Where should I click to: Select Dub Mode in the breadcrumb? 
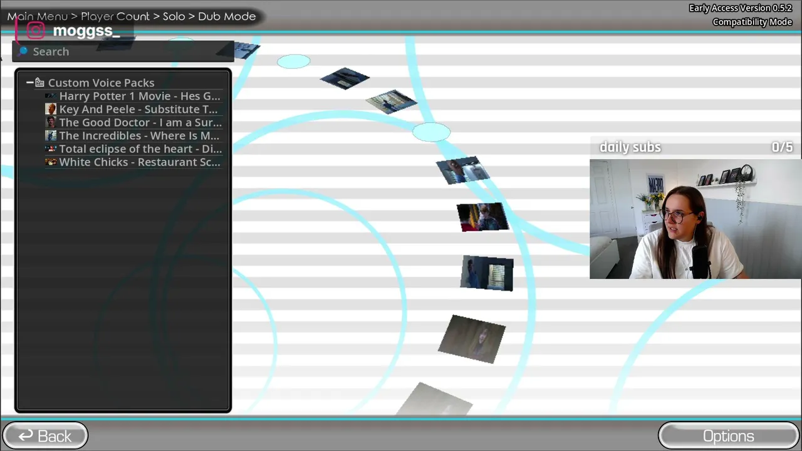point(227,16)
